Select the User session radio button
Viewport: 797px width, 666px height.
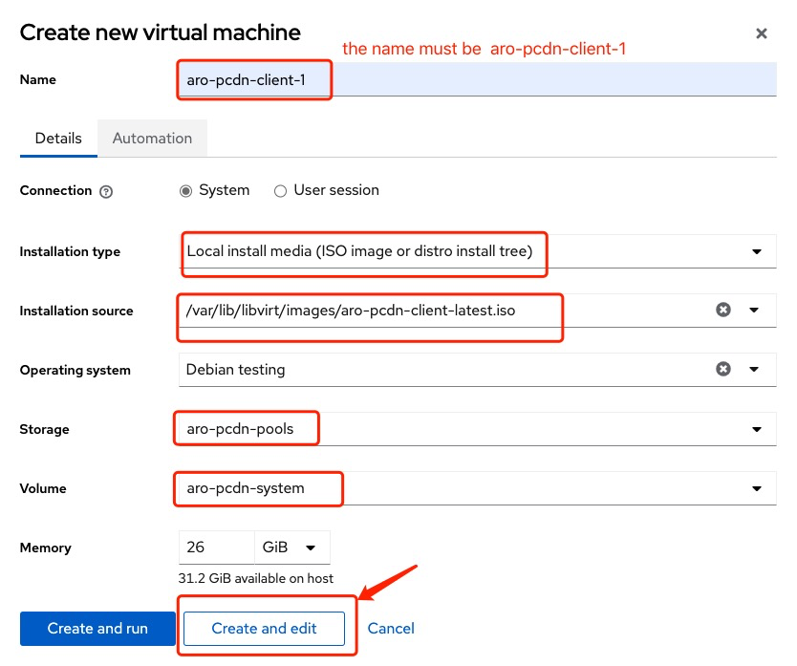point(280,191)
